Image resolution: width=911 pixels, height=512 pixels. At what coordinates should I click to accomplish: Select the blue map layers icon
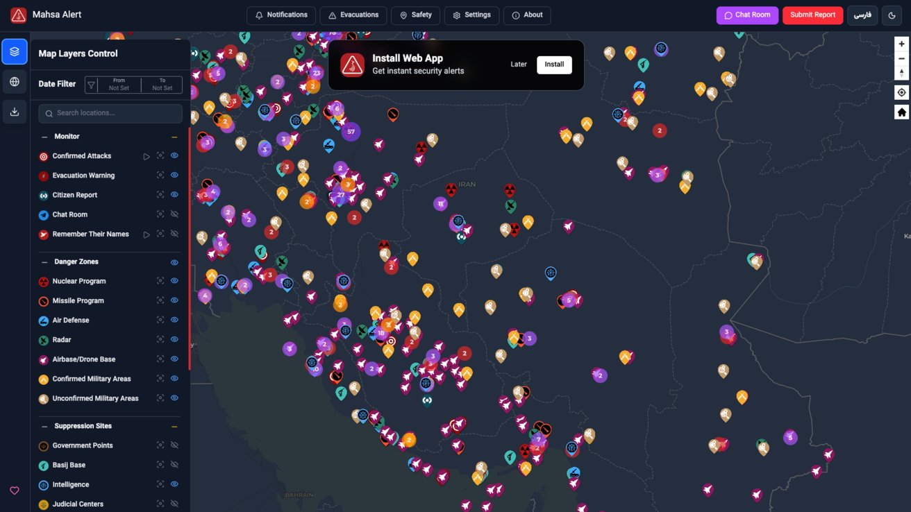pyautogui.click(x=14, y=51)
